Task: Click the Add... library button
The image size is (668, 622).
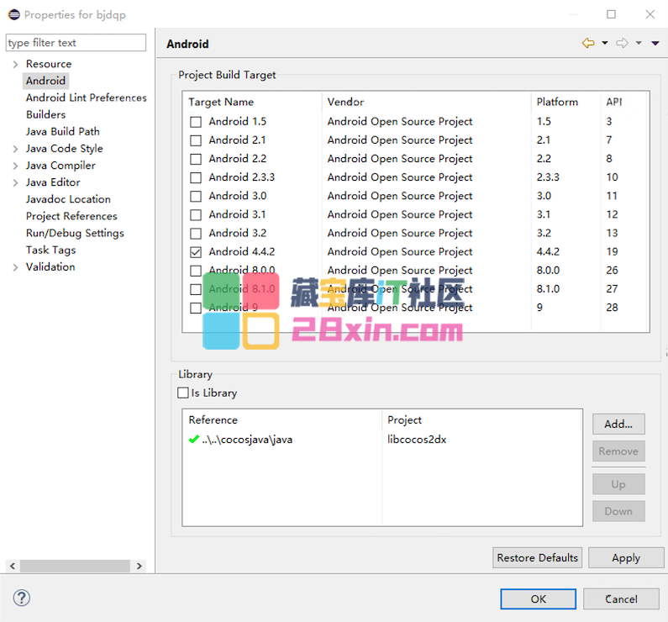Action: [x=618, y=424]
